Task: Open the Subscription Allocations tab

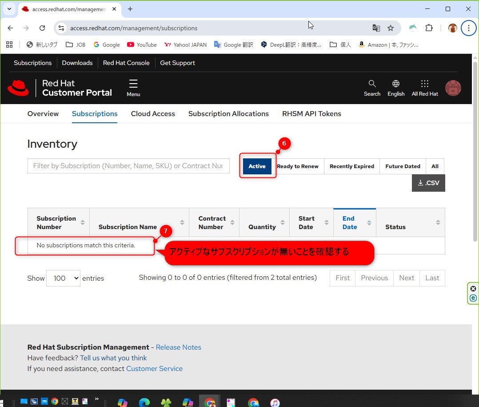Action: [228, 114]
